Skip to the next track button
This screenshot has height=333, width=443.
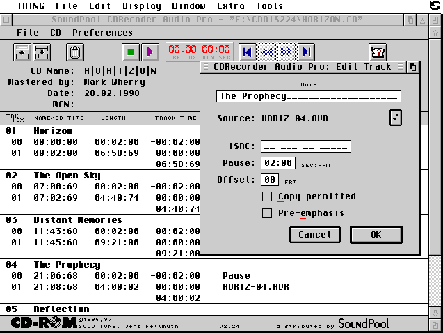pyautogui.click(x=306, y=52)
